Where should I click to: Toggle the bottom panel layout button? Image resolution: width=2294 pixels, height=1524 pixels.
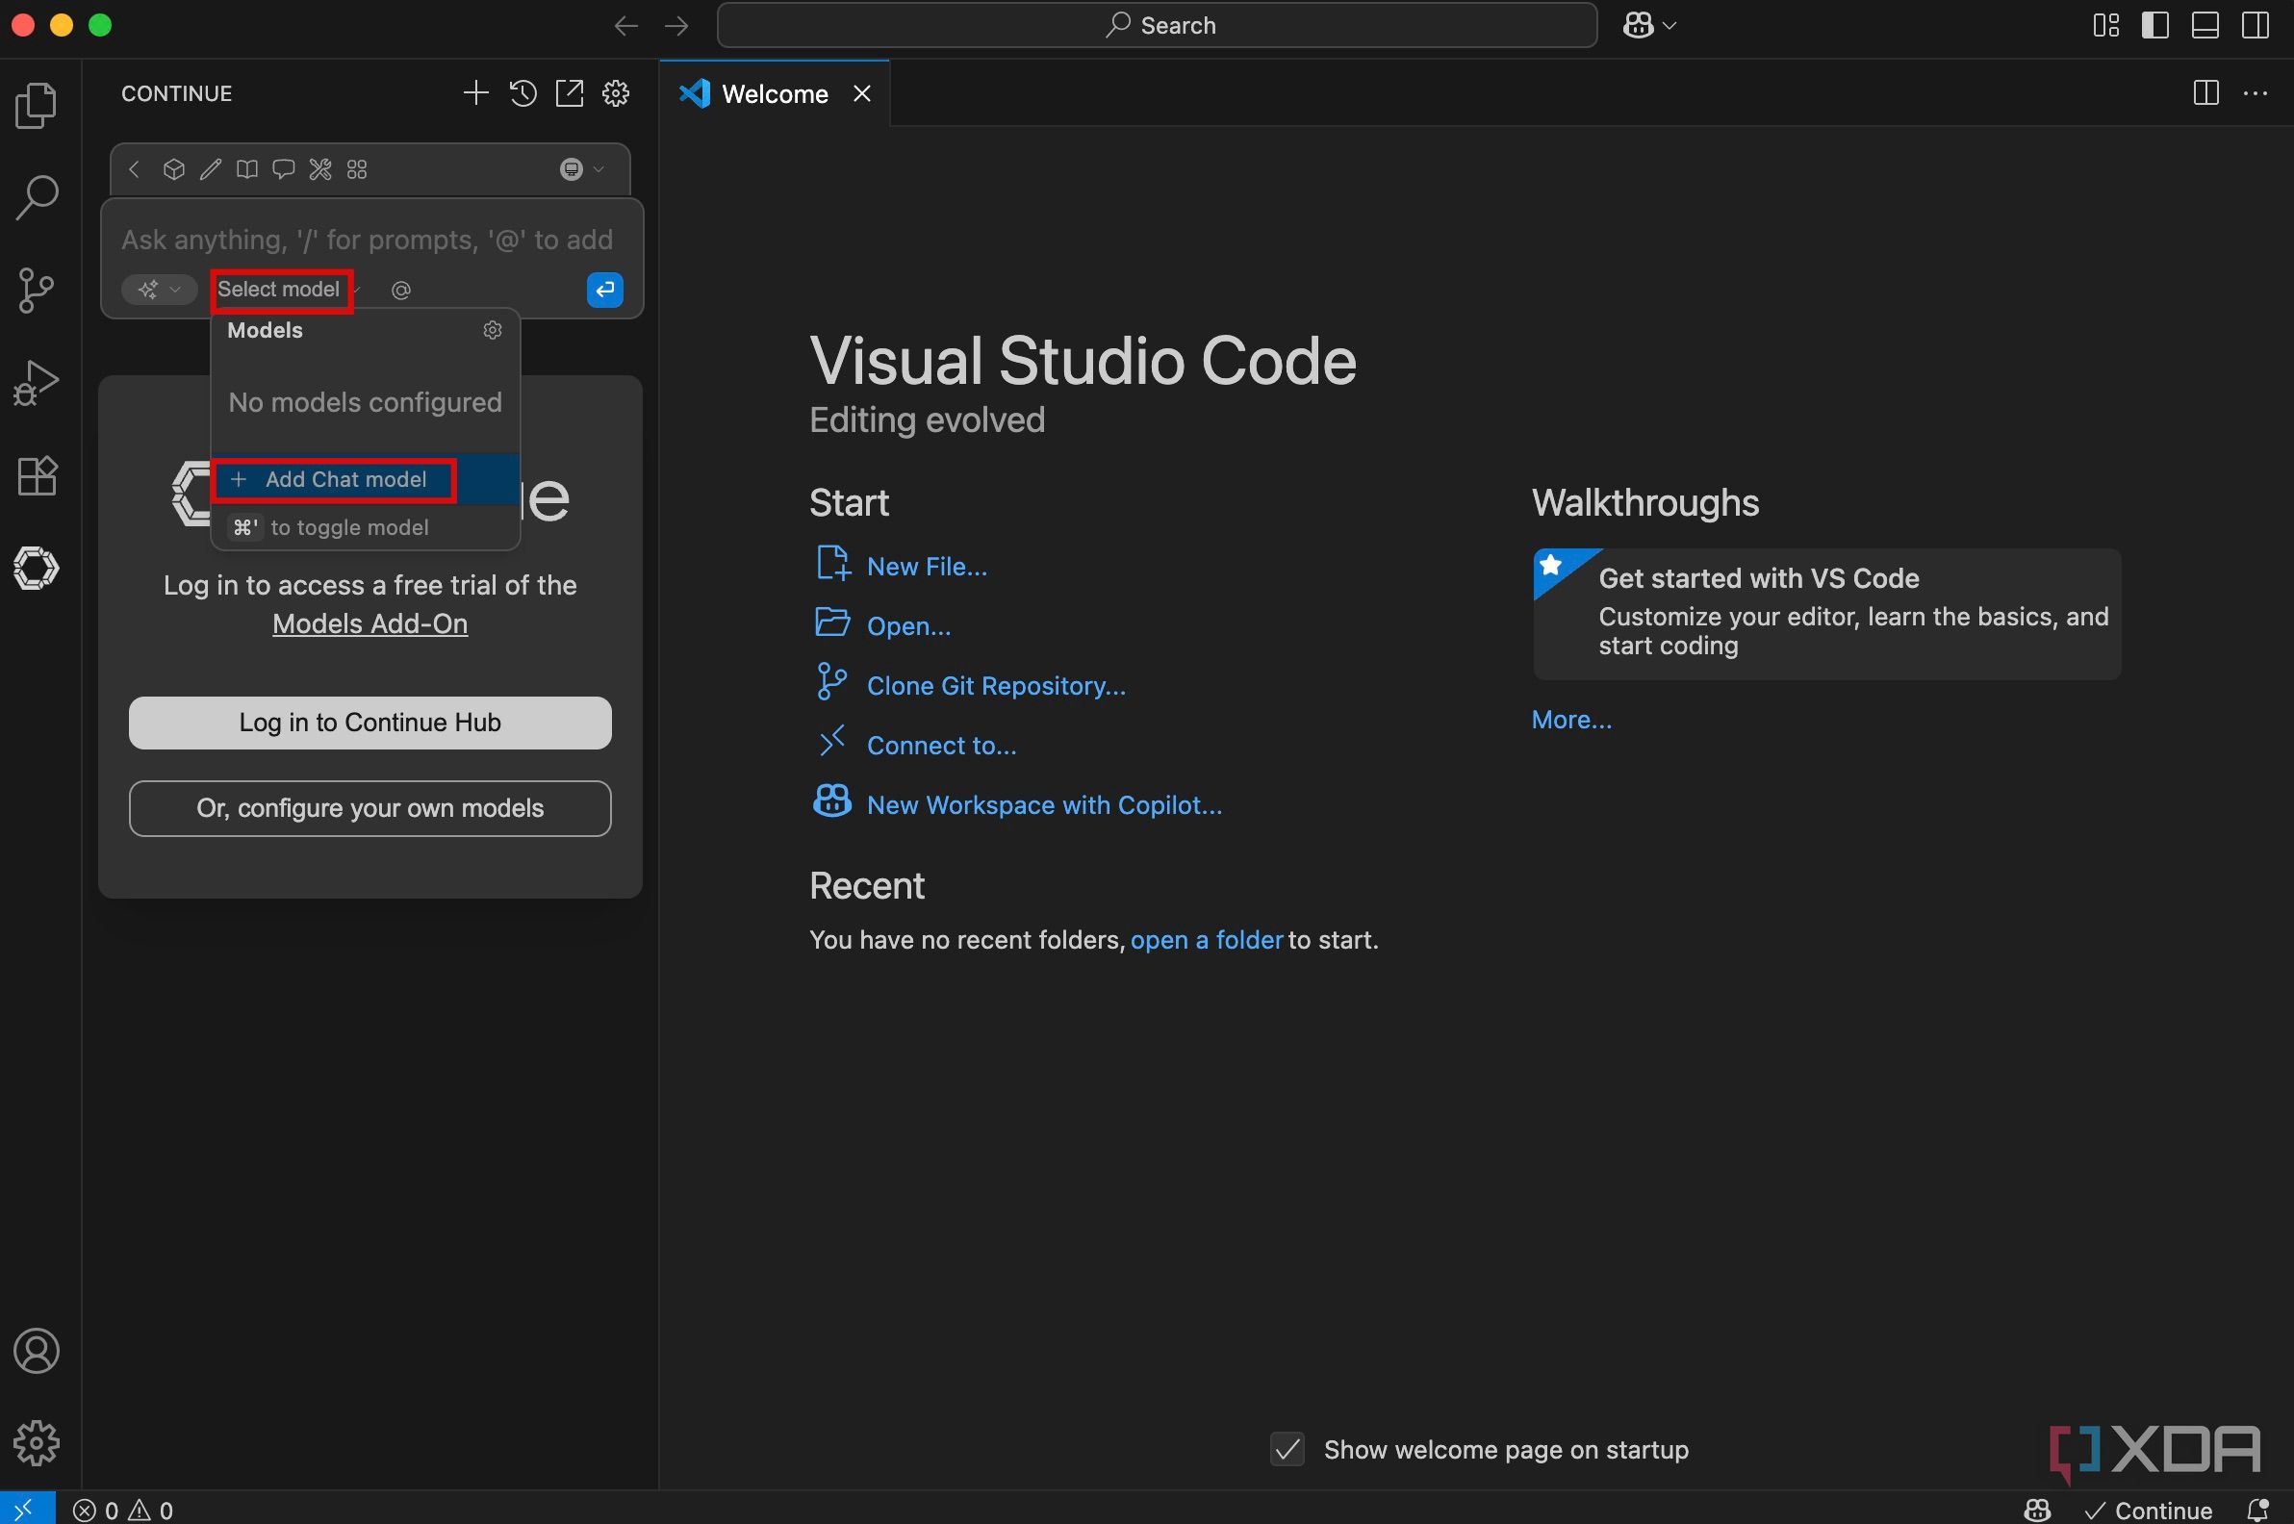(2205, 25)
